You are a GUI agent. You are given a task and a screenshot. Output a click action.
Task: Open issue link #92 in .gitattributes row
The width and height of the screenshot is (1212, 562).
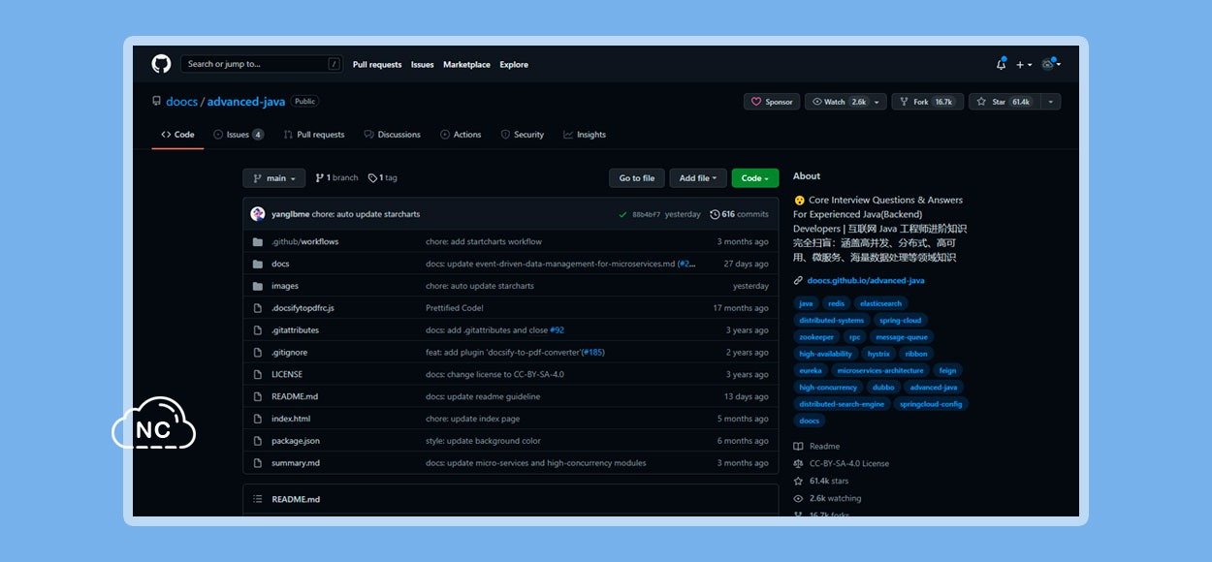point(557,330)
